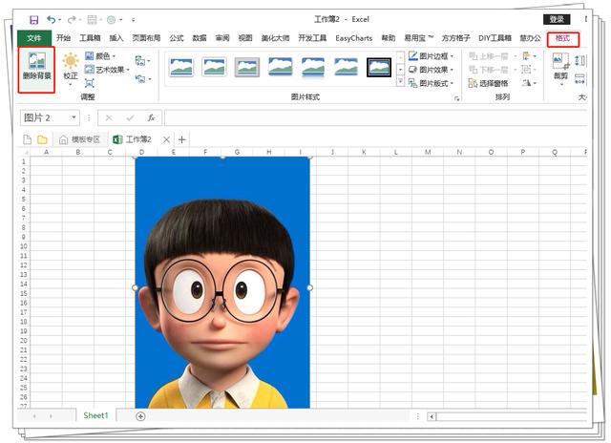611x443 pixels.
Task: Expand the Customize Quick Access Toolbar arrow
Action: click(134, 19)
